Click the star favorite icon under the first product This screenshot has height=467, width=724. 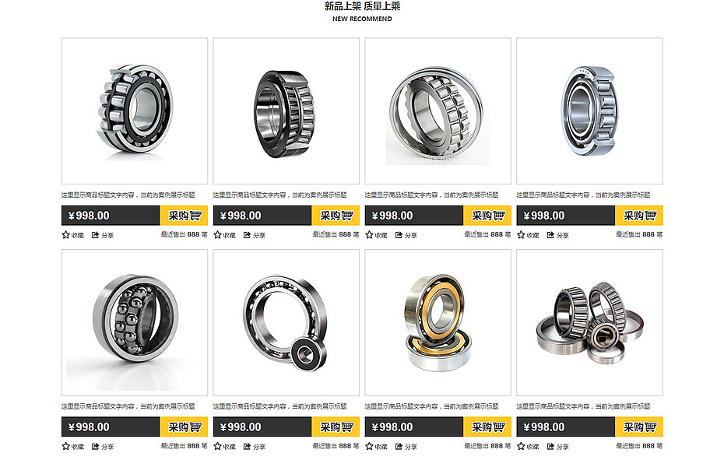point(66,235)
